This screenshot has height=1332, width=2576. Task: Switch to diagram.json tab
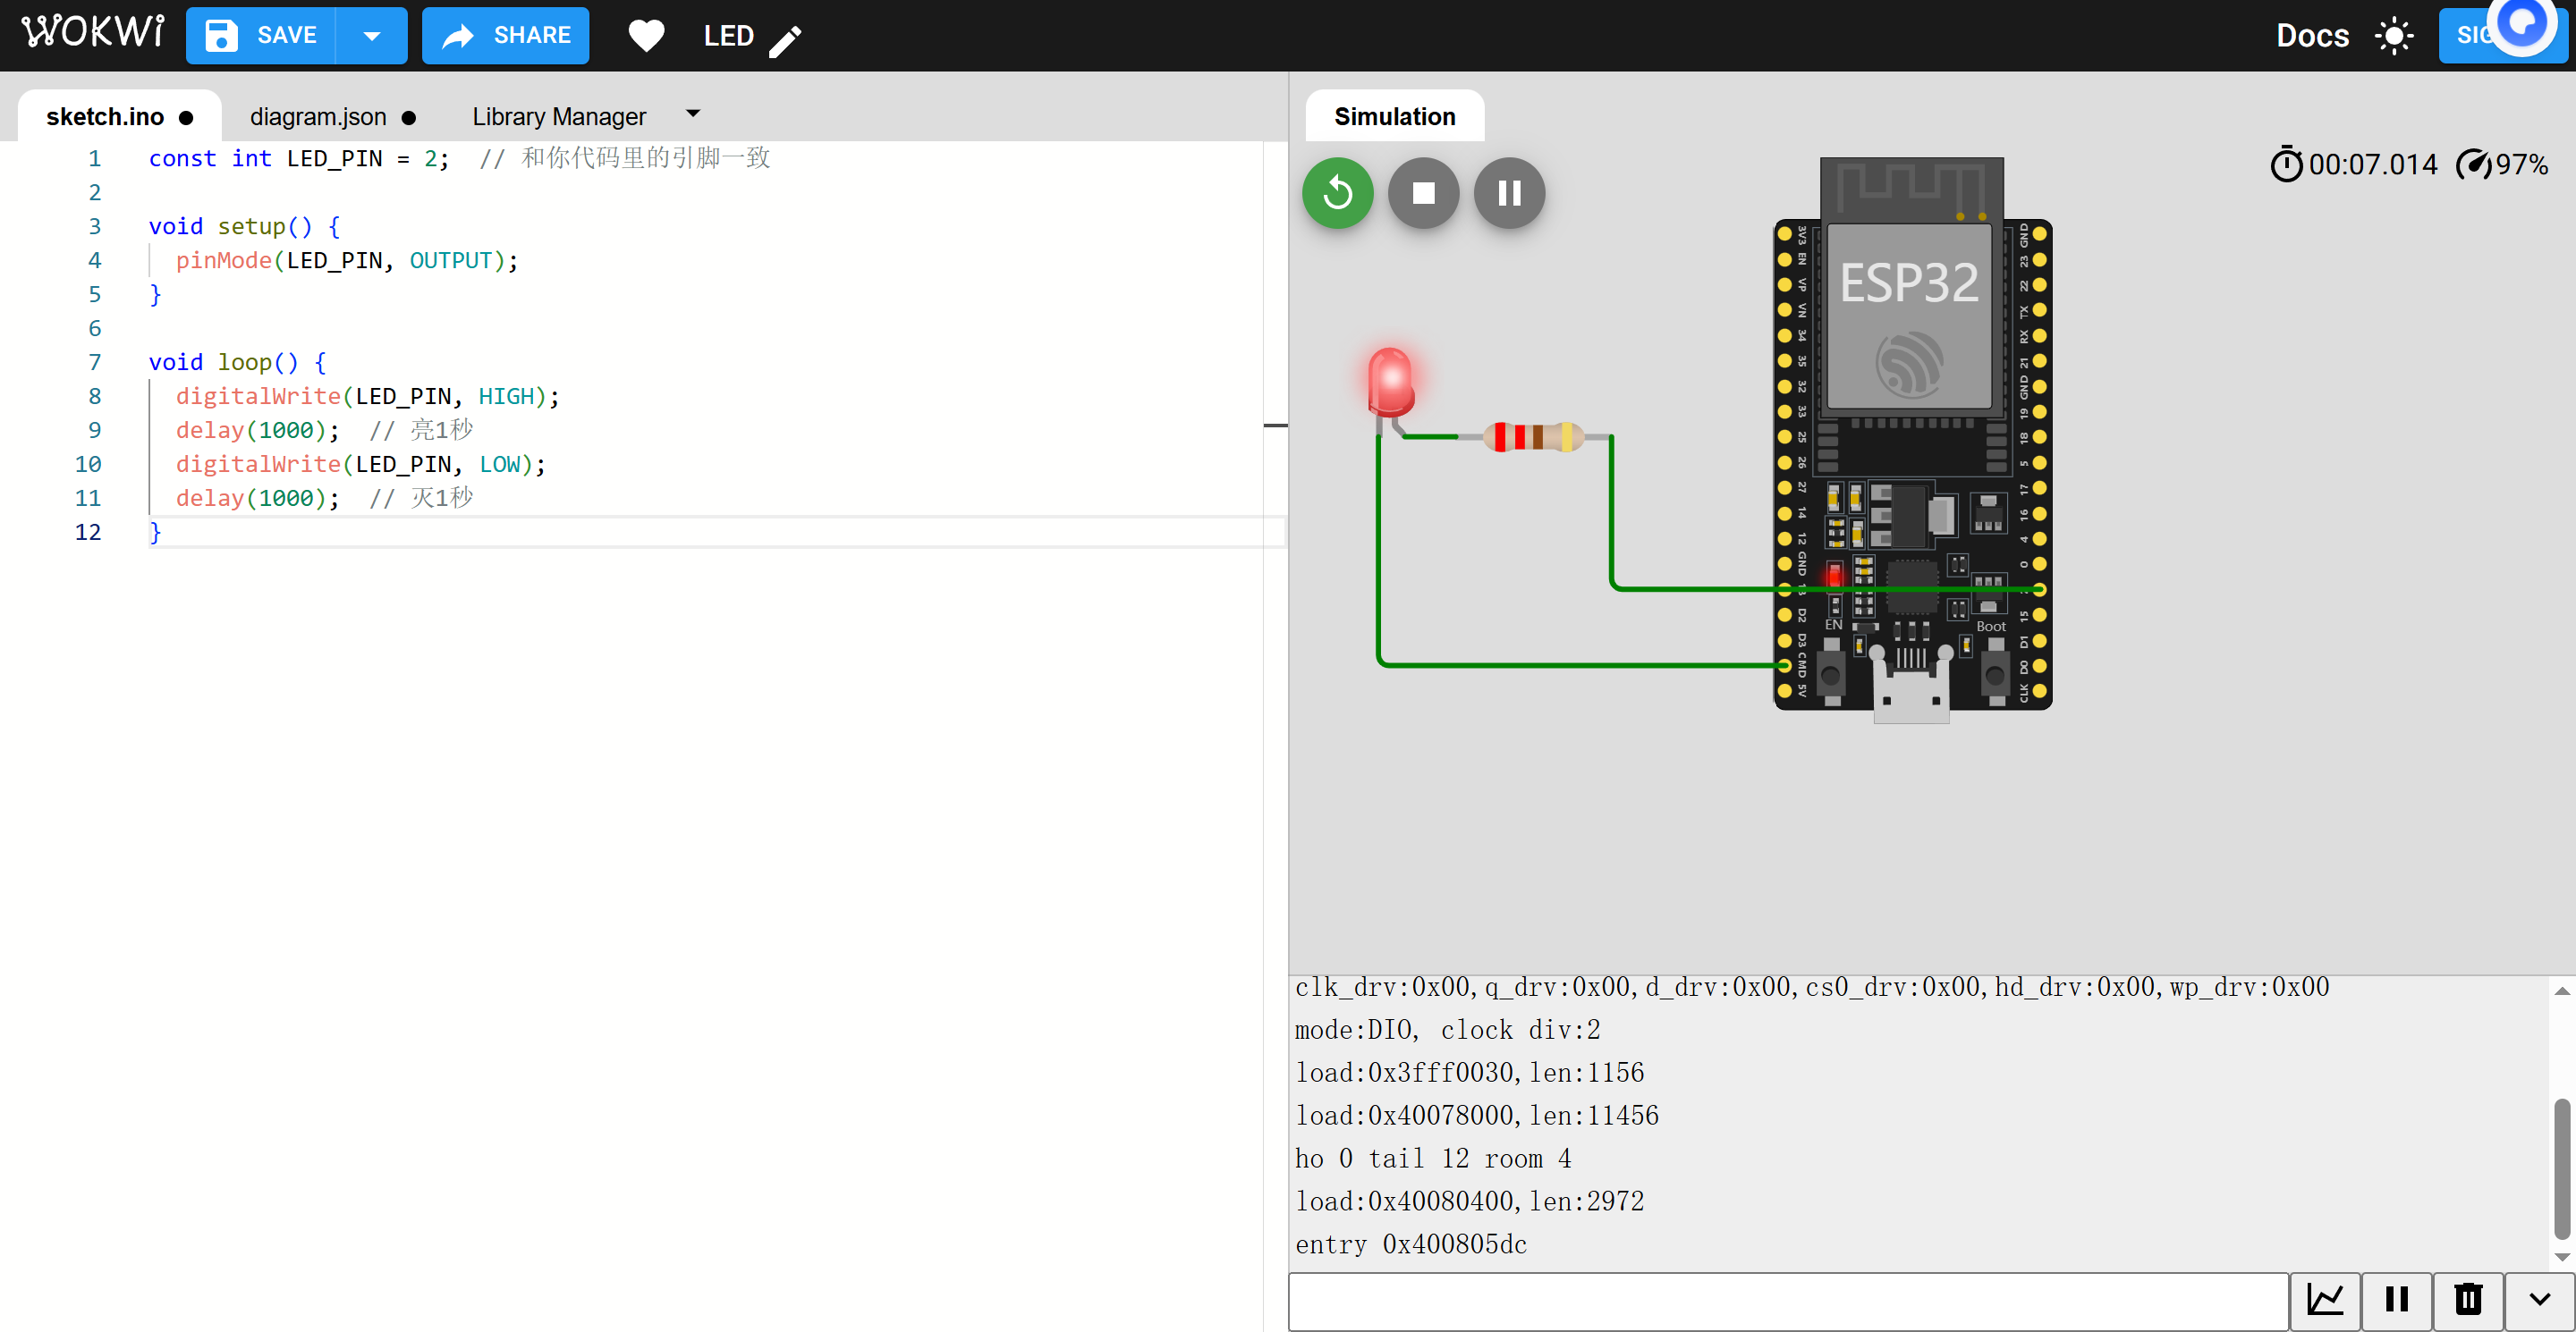pos(318,117)
